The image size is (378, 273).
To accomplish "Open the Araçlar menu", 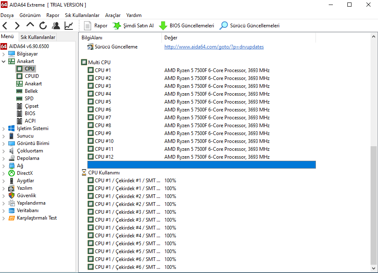I will coord(113,15).
